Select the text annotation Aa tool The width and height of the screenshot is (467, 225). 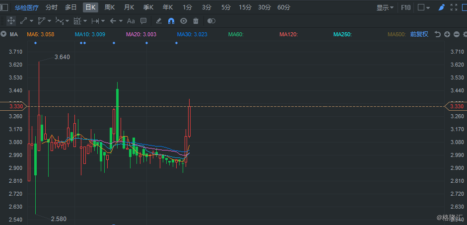(x=131, y=21)
